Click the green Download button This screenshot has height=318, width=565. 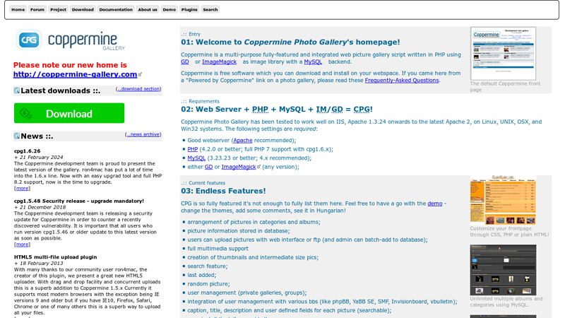pos(69,113)
